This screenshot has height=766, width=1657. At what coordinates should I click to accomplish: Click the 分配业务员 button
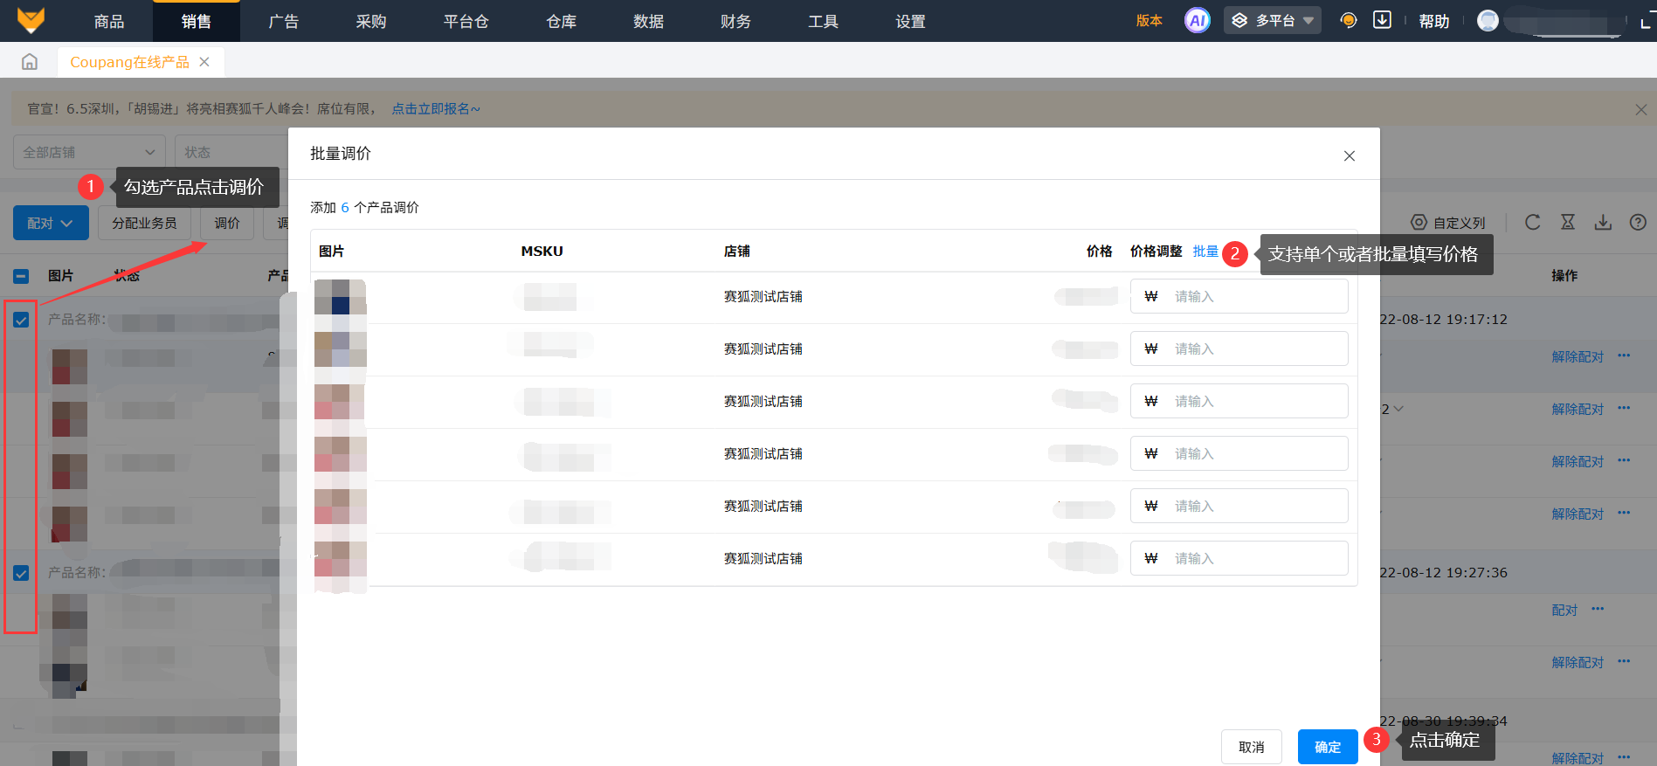coord(145,223)
